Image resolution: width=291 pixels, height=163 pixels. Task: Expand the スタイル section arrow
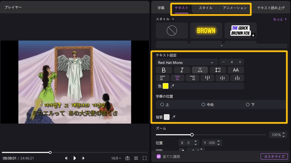tap(173, 19)
